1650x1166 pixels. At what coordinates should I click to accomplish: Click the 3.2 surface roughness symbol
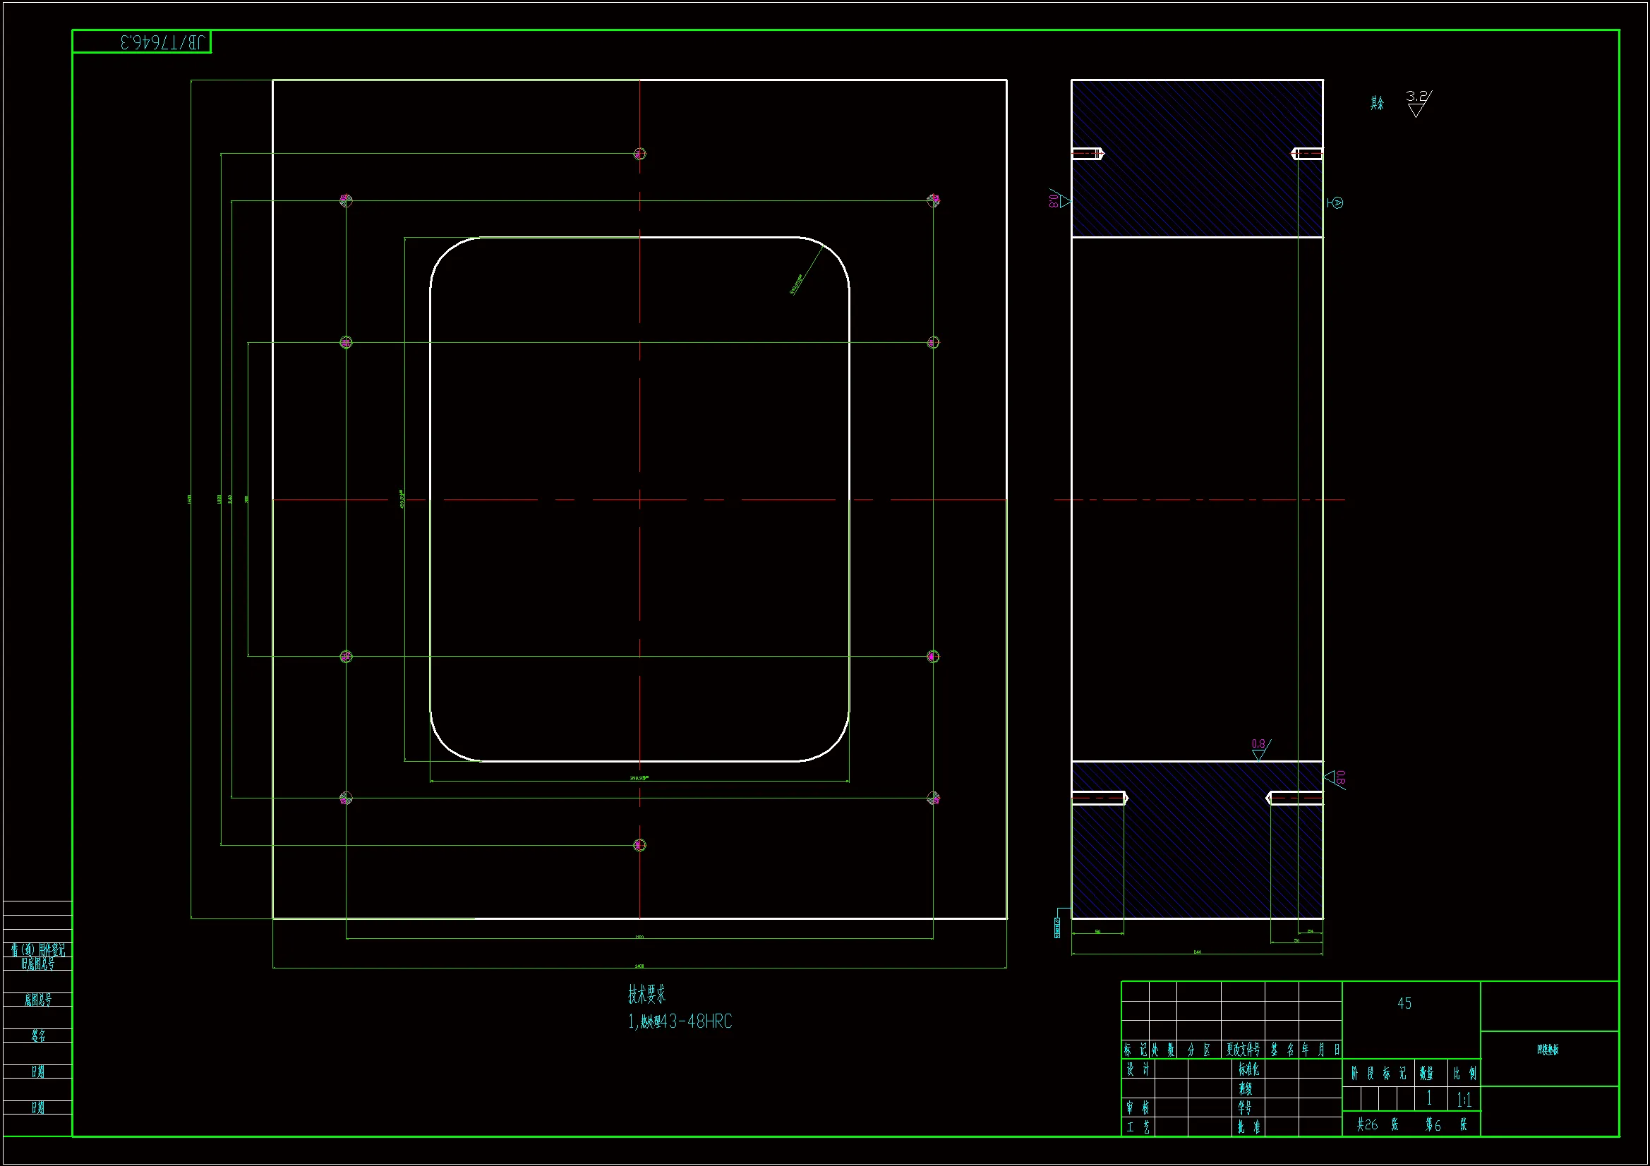click(1417, 103)
